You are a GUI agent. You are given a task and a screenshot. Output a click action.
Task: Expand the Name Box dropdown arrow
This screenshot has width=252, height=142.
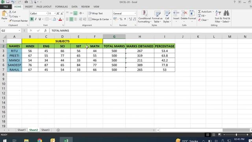19,31
